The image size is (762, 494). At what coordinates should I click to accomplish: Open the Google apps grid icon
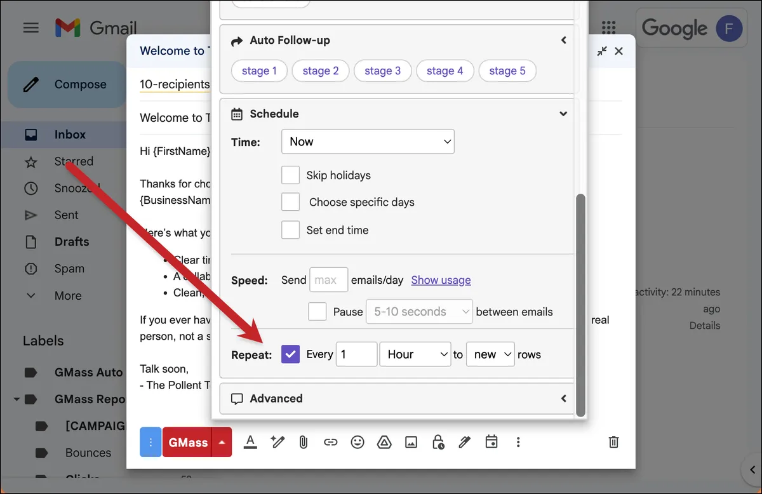608,27
